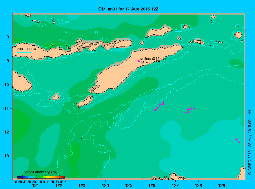The image size is (255, 189).
Task: Click the 129 longitude axis label
Action: tap(222, 186)
